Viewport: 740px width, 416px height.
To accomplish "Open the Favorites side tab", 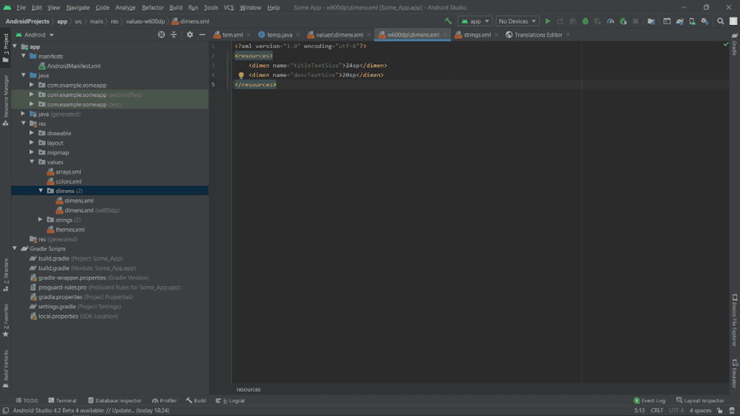I will pyautogui.click(x=5, y=321).
